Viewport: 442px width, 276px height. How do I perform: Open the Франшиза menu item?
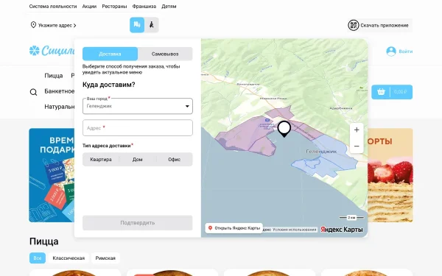(x=144, y=6)
